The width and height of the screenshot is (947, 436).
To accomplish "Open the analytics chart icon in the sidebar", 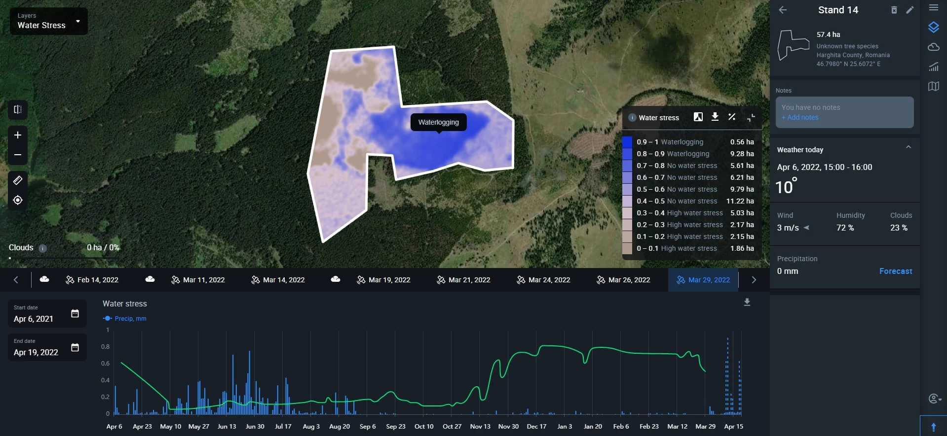I will (x=933, y=67).
